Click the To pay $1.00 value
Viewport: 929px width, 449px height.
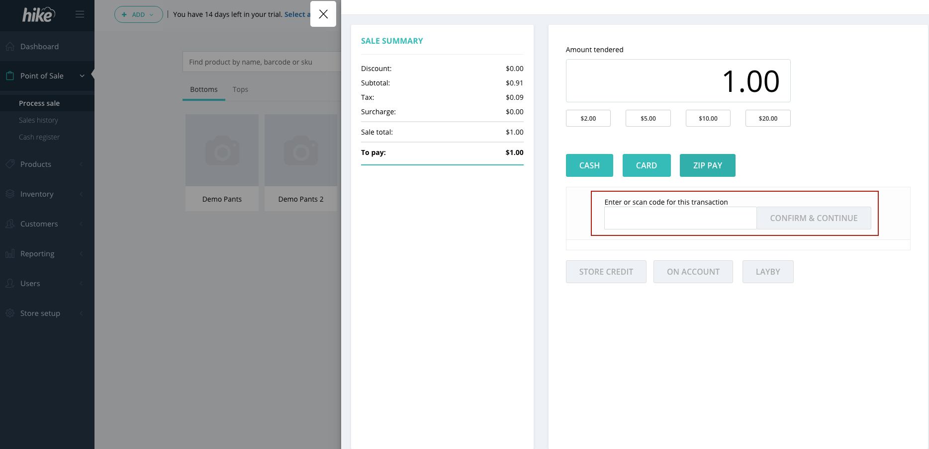tap(514, 152)
